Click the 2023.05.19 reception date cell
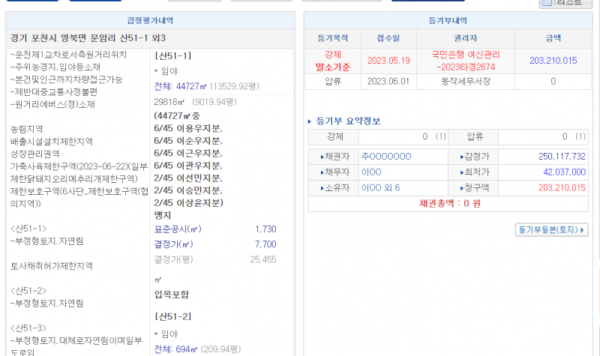 [x=388, y=61]
